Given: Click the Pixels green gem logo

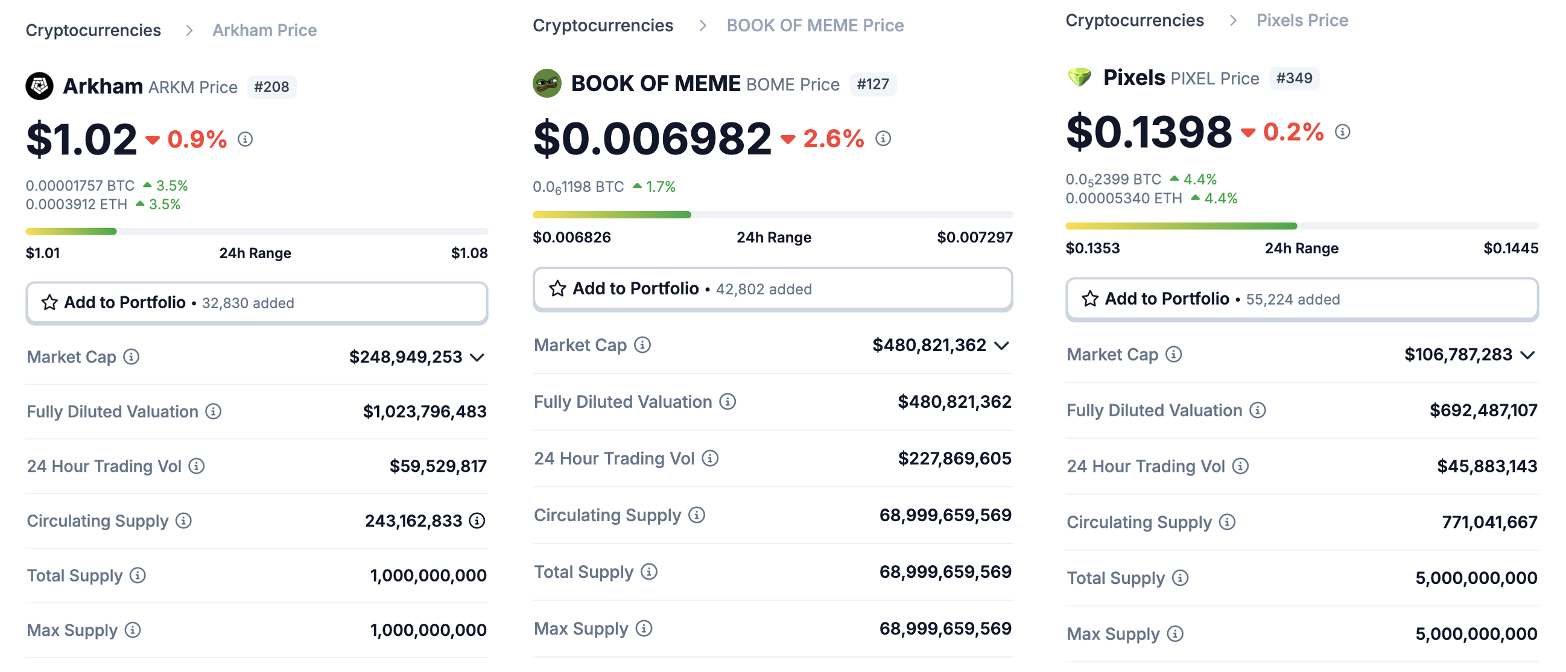Looking at the screenshot, I should coord(1080,78).
